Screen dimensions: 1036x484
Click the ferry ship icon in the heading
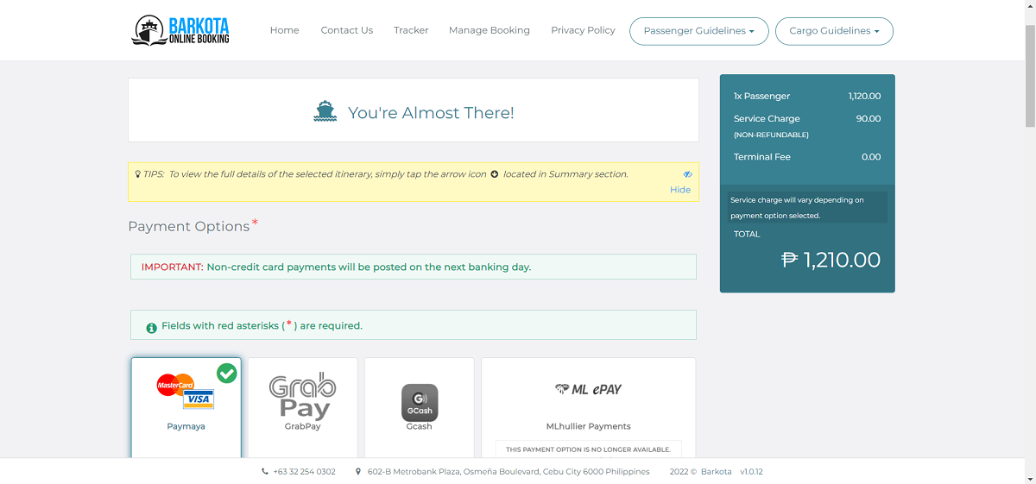[325, 111]
